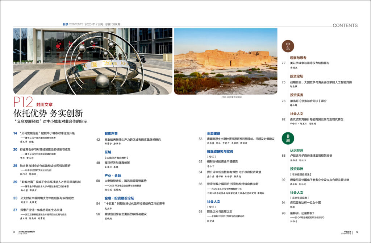Click the 【非洲经贸投资法】 column label
Viewport: 371px width, 243px height.
point(301,174)
